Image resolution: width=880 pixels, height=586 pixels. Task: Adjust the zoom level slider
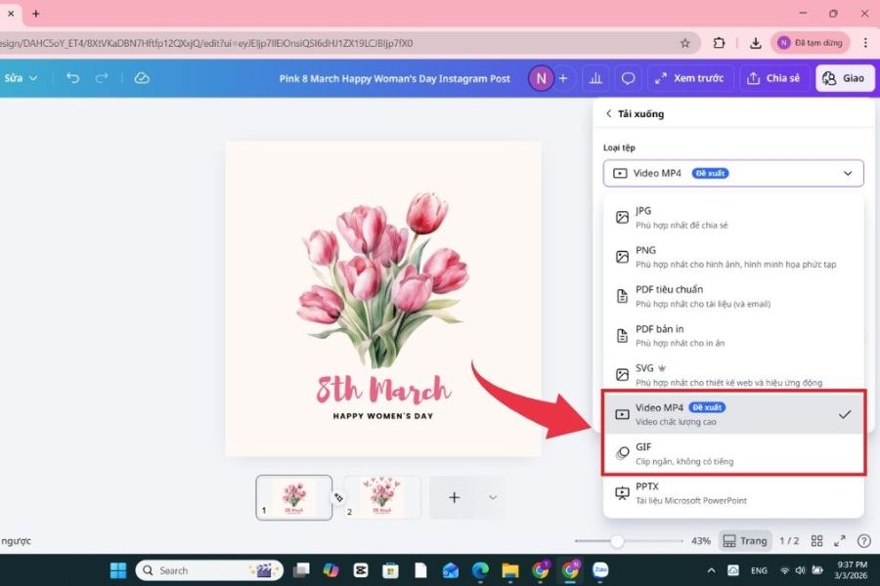click(x=617, y=540)
